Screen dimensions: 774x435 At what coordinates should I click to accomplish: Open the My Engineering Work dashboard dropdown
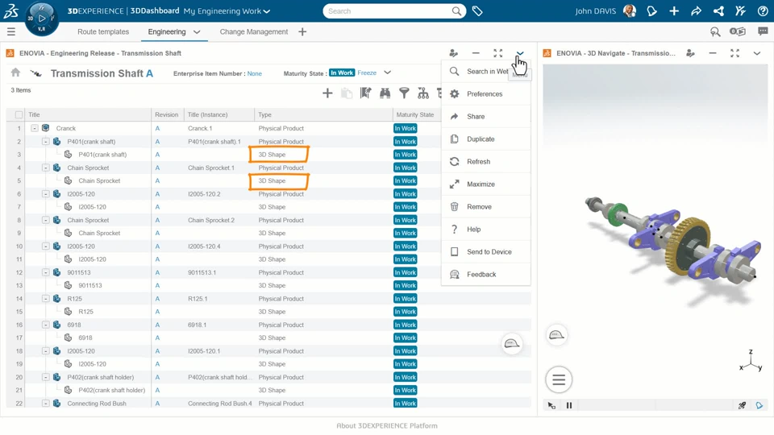267,11
